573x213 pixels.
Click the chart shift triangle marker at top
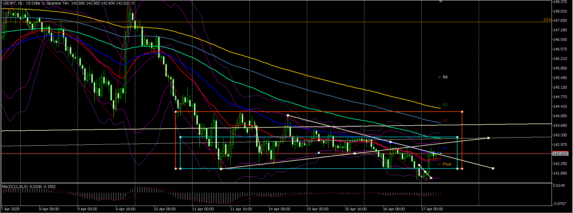click(x=440, y=1)
